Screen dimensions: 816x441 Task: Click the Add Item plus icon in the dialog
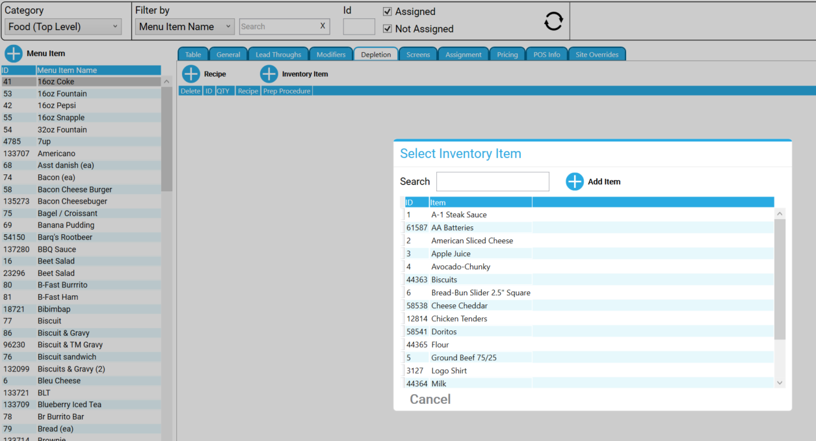point(574,181)
